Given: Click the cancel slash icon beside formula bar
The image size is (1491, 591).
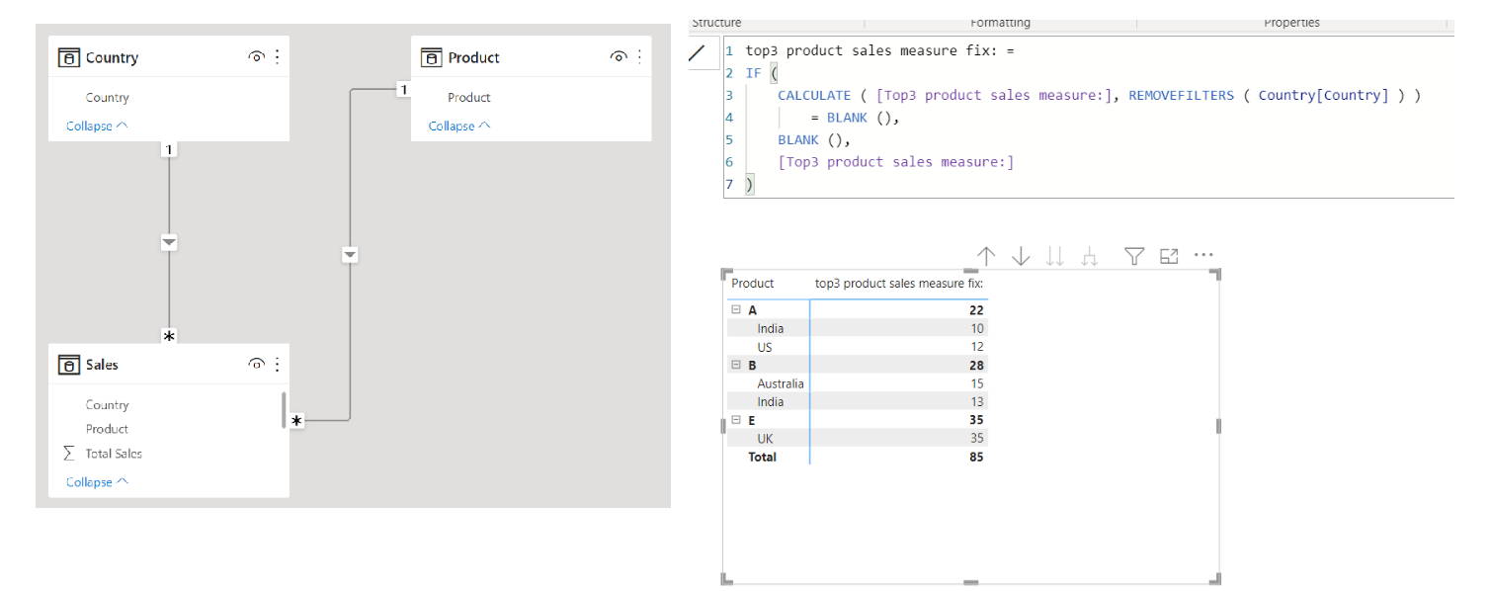Looking at the screenshot, I should [x=698, y=53].
